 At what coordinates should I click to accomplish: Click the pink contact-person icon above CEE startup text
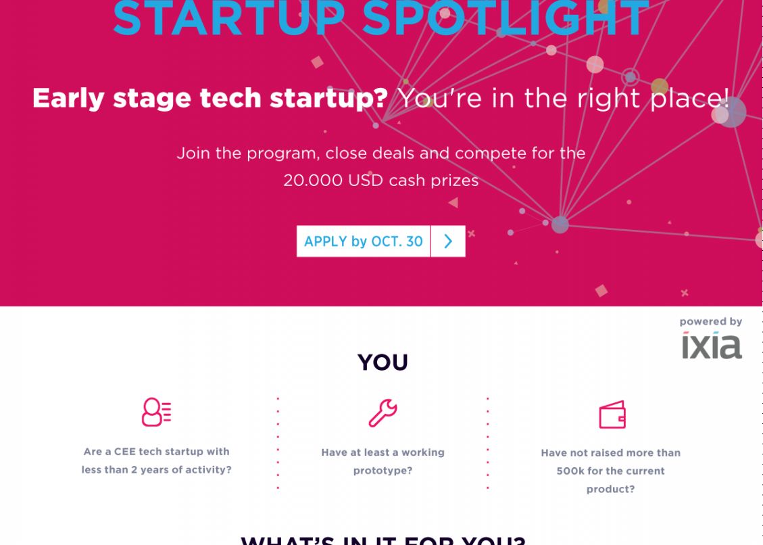click(155, 412)
